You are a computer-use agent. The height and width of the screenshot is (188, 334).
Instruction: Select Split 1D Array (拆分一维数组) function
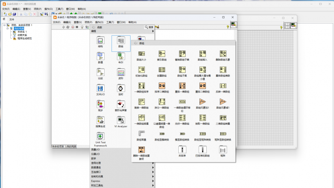(x=162, y=104)
